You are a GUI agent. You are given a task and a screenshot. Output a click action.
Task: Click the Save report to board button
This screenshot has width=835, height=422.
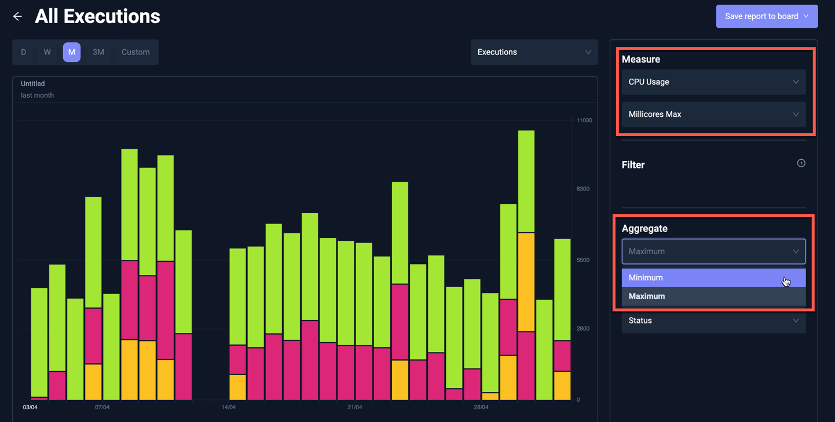coord(761,16)
